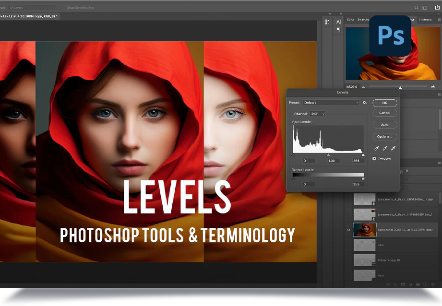The image size is (442, 306).
Task: Toggle the Preview checkbox in Levels
Action: click(374, 158)
